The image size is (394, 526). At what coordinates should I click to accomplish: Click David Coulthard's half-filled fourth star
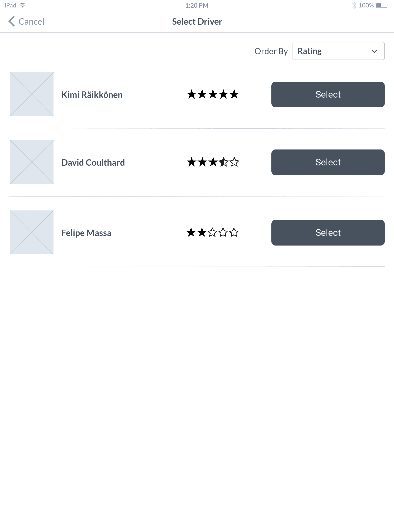click(x=223, y=162)
